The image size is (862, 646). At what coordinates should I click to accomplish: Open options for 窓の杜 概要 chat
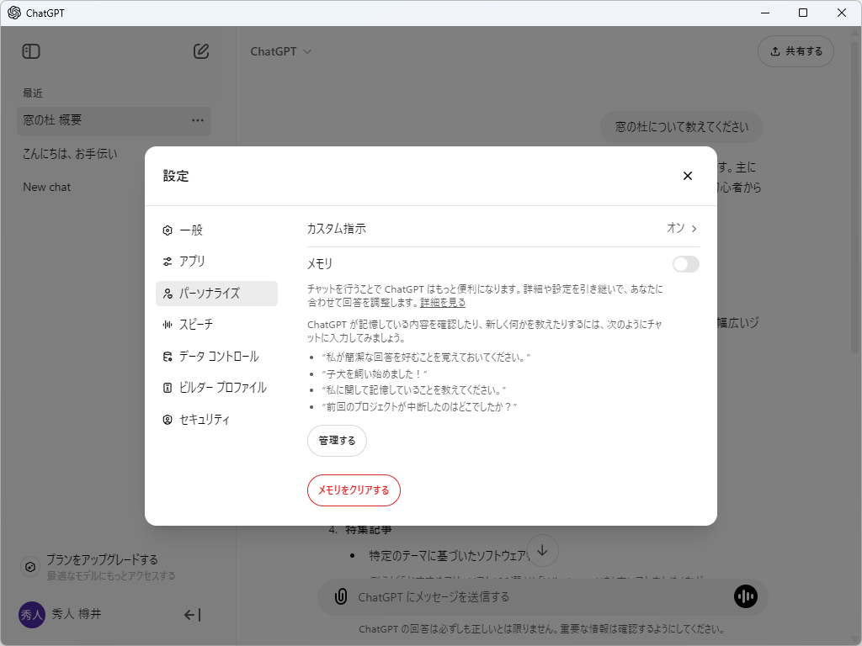point(197,120)
